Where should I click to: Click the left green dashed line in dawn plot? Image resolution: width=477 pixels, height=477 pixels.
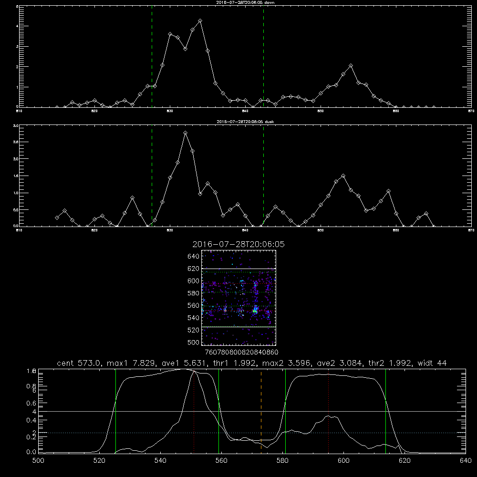point(152,56)
